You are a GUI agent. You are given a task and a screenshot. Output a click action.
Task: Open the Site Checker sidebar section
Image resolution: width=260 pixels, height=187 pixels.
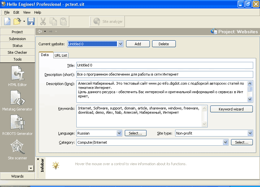18,52
